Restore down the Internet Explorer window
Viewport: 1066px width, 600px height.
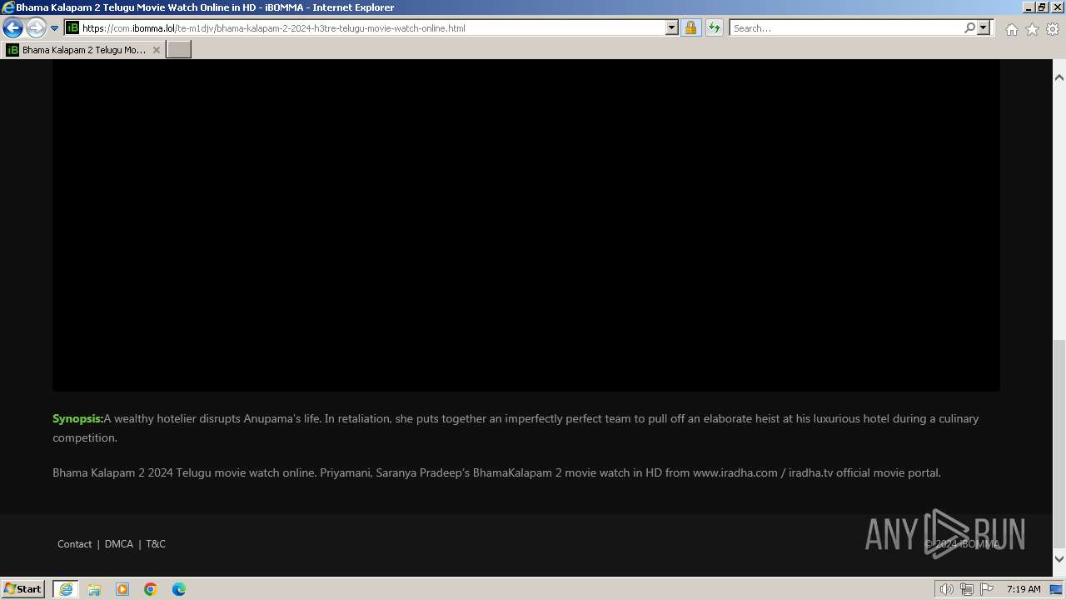(x=1041, y=7)
